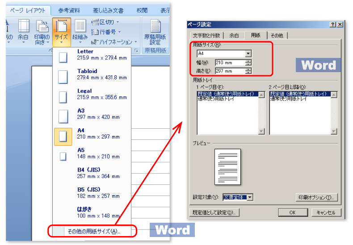Screen dimensions: 353x245
Task: Click 2ページ目以降 list scrollbar down arrow
Action: point(334,131)
